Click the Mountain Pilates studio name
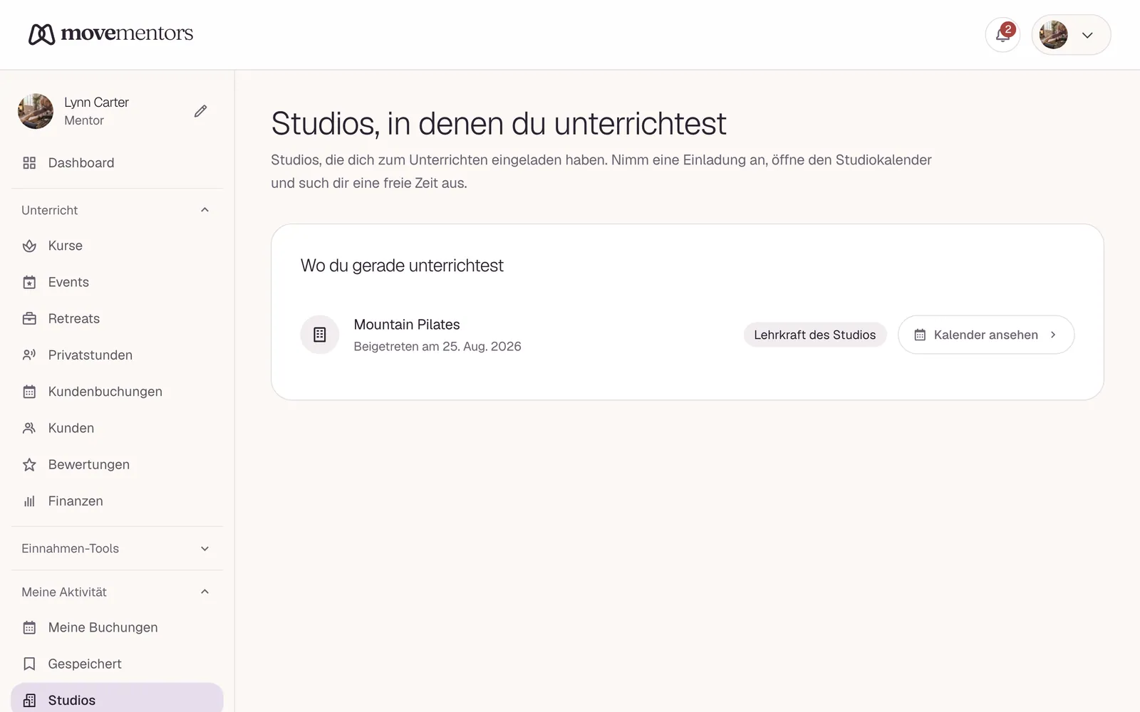 407,325
